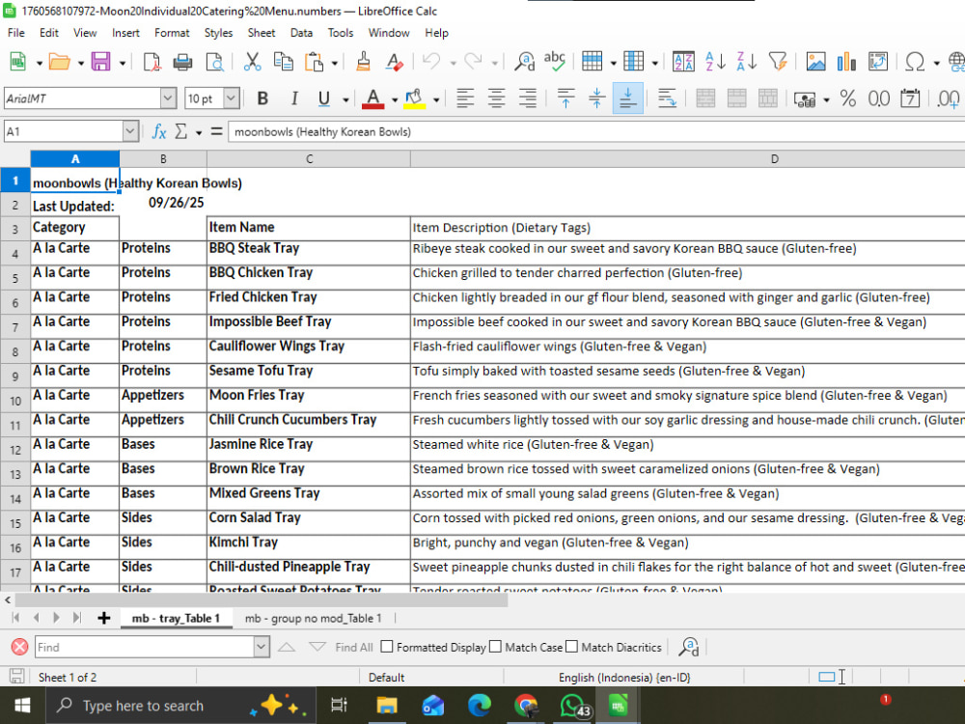Insert Image icon
This screenshot has width=965, height=724.
[816, 62]
